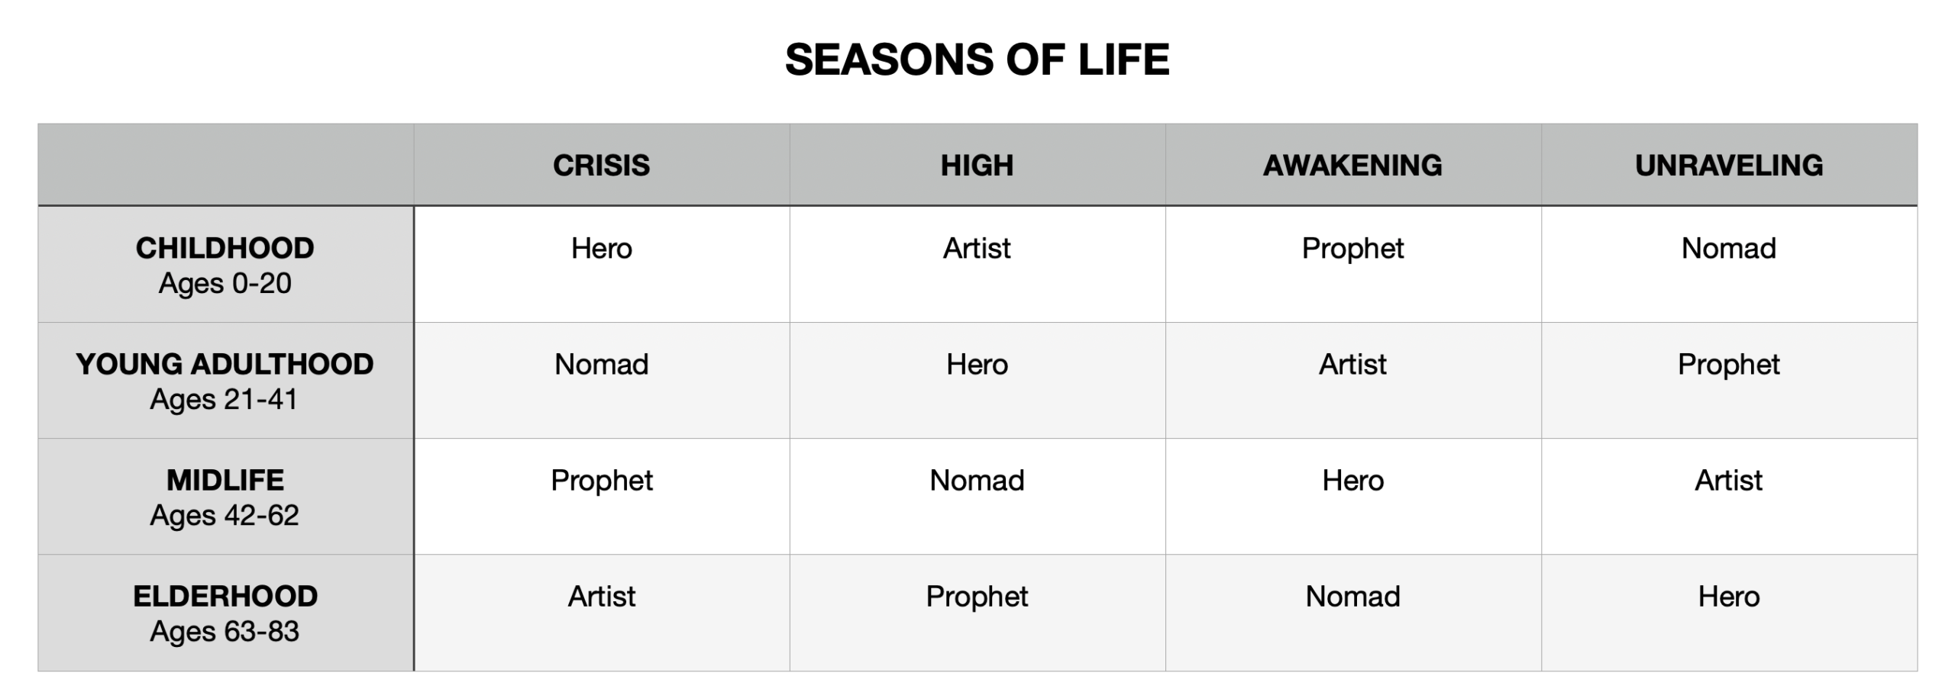
Task: Select the YOUNG ADULTHOOD row header
Action: [x=225, y=381]
